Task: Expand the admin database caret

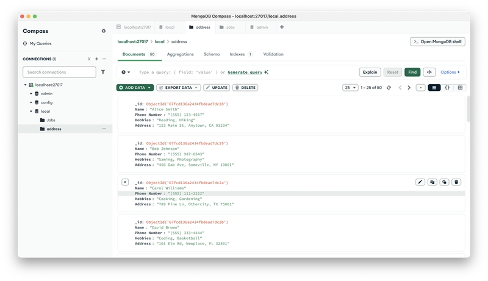Action: (x=31, y=93)
